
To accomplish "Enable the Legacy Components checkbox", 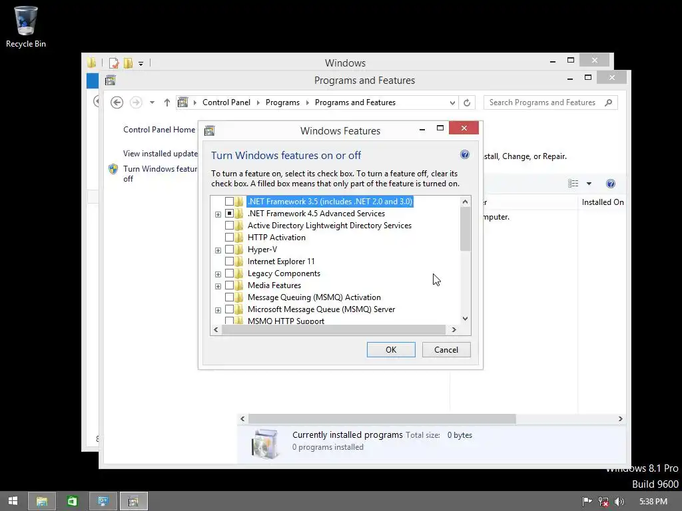I will tap(229, 273).
